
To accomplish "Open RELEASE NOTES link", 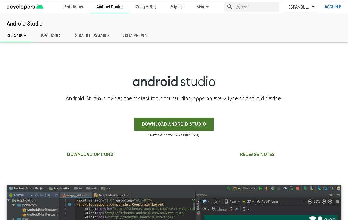I will tap(257, 154).
